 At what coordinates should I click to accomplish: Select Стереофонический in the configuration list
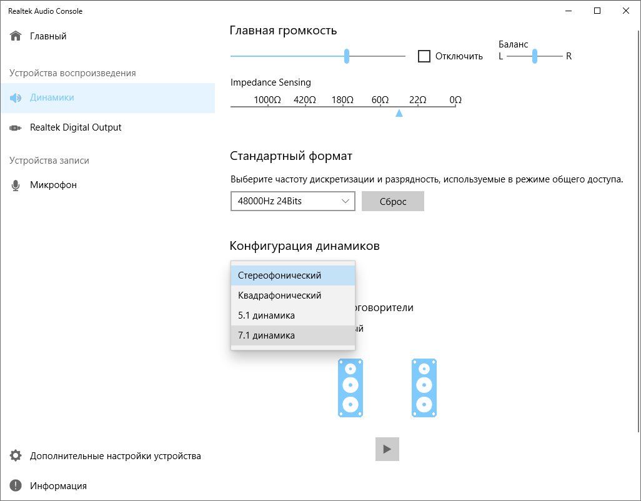(x=292, y=275)
